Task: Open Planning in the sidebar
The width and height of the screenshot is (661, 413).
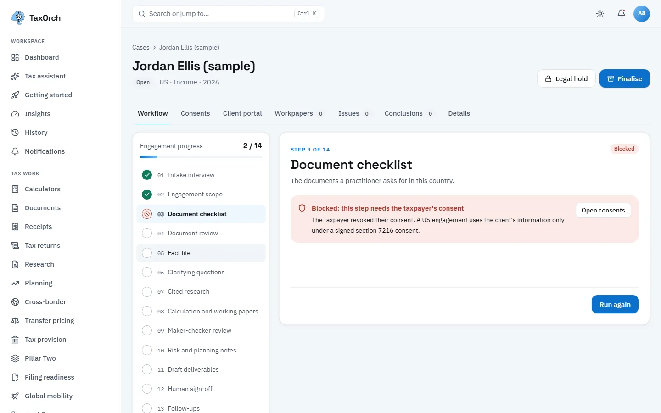Action: click(x=60, y=283)
